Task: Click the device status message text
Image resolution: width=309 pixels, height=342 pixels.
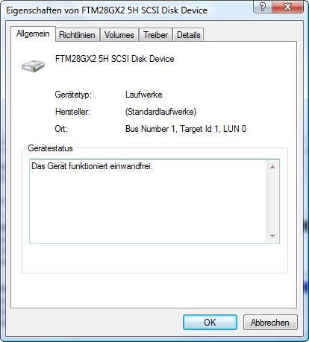Action: [x=92, y=166]
